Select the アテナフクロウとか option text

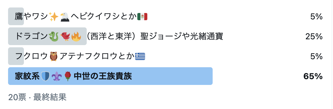[x=97, y=56]
